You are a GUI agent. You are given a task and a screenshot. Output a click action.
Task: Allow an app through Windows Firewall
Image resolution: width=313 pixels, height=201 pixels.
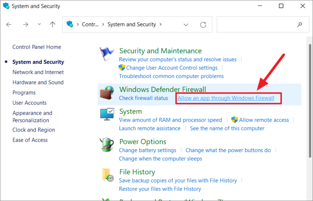(226, 98)
